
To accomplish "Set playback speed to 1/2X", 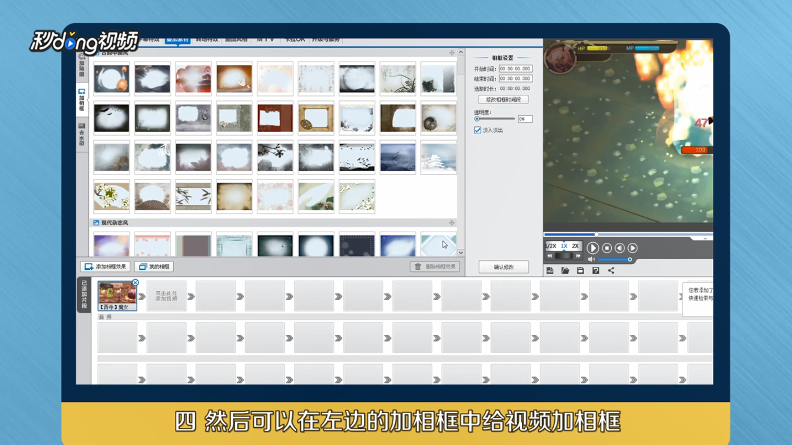I will pos(551,246).
